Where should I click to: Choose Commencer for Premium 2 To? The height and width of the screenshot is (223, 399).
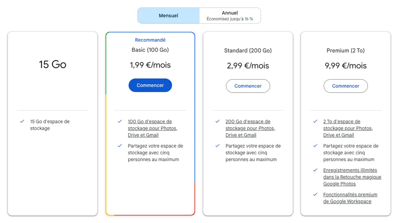[345, 86]
